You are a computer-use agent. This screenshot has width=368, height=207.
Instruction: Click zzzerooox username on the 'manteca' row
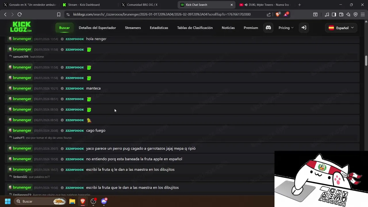pyautogui.click(x=74, y=88)
